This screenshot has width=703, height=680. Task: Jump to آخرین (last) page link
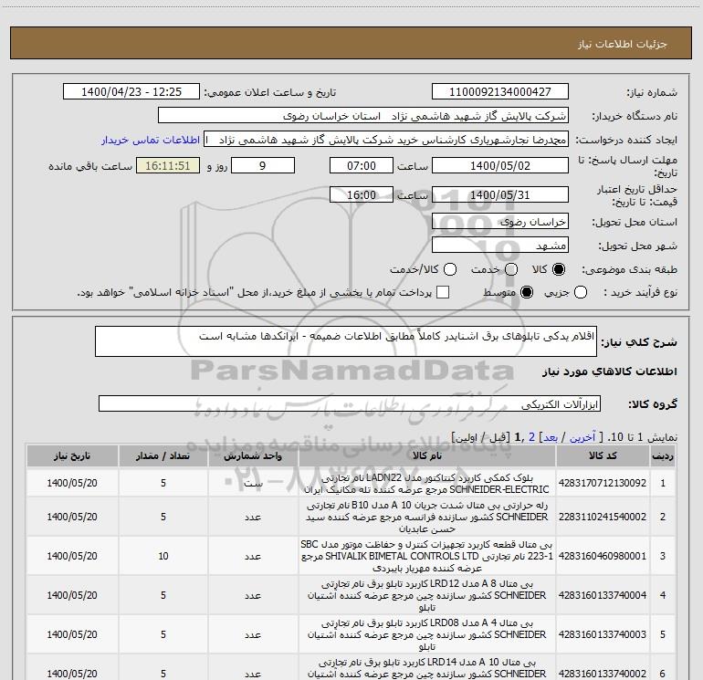[589, 438]
